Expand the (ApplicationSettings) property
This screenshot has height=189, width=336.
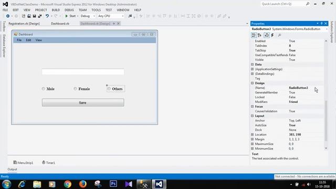[252, 69]
